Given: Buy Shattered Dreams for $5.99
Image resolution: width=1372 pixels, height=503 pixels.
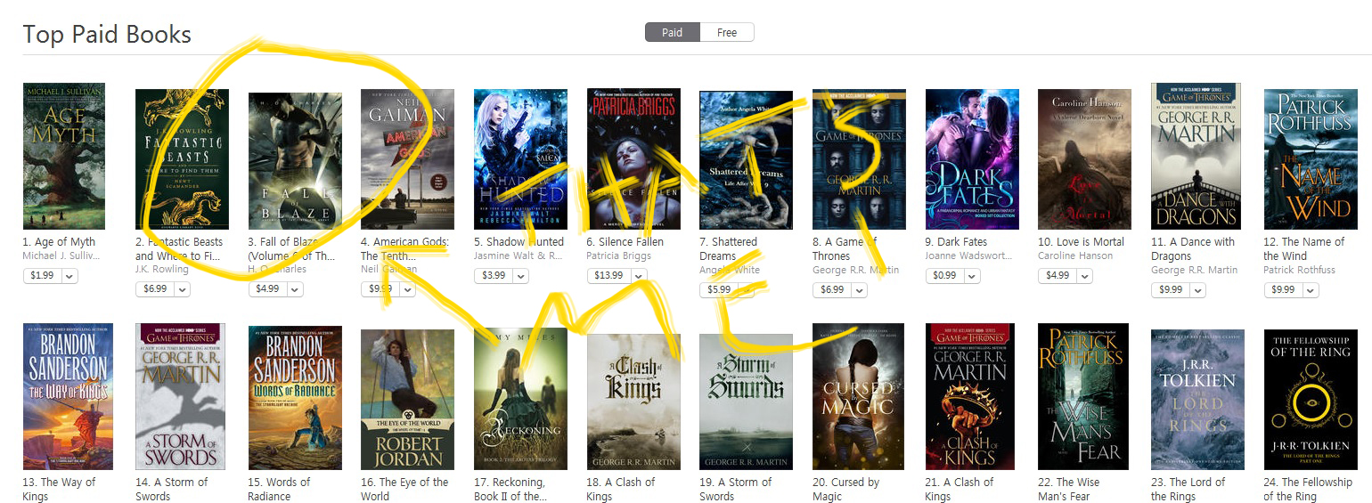Looking at the screenshot, I should coord(719,289).
